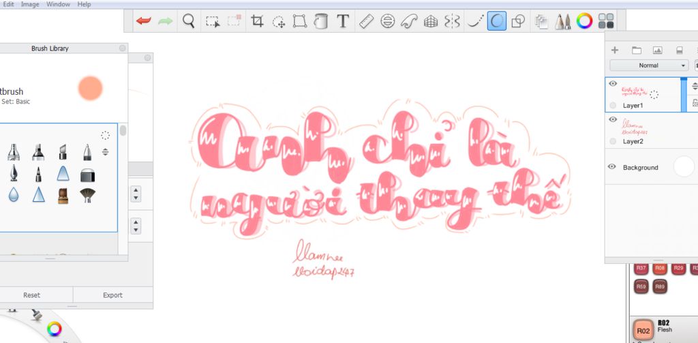Click the Add Group folder icon
The image size is (698, 343).
click(x=637, y=50)
